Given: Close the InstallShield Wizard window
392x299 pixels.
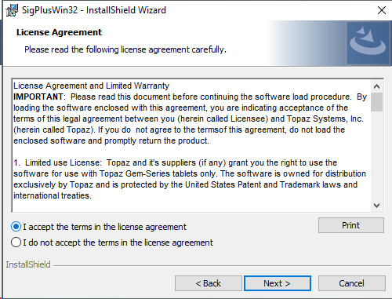Looking at the screenshot, I should pyautogui.click(x=382, y=10).
